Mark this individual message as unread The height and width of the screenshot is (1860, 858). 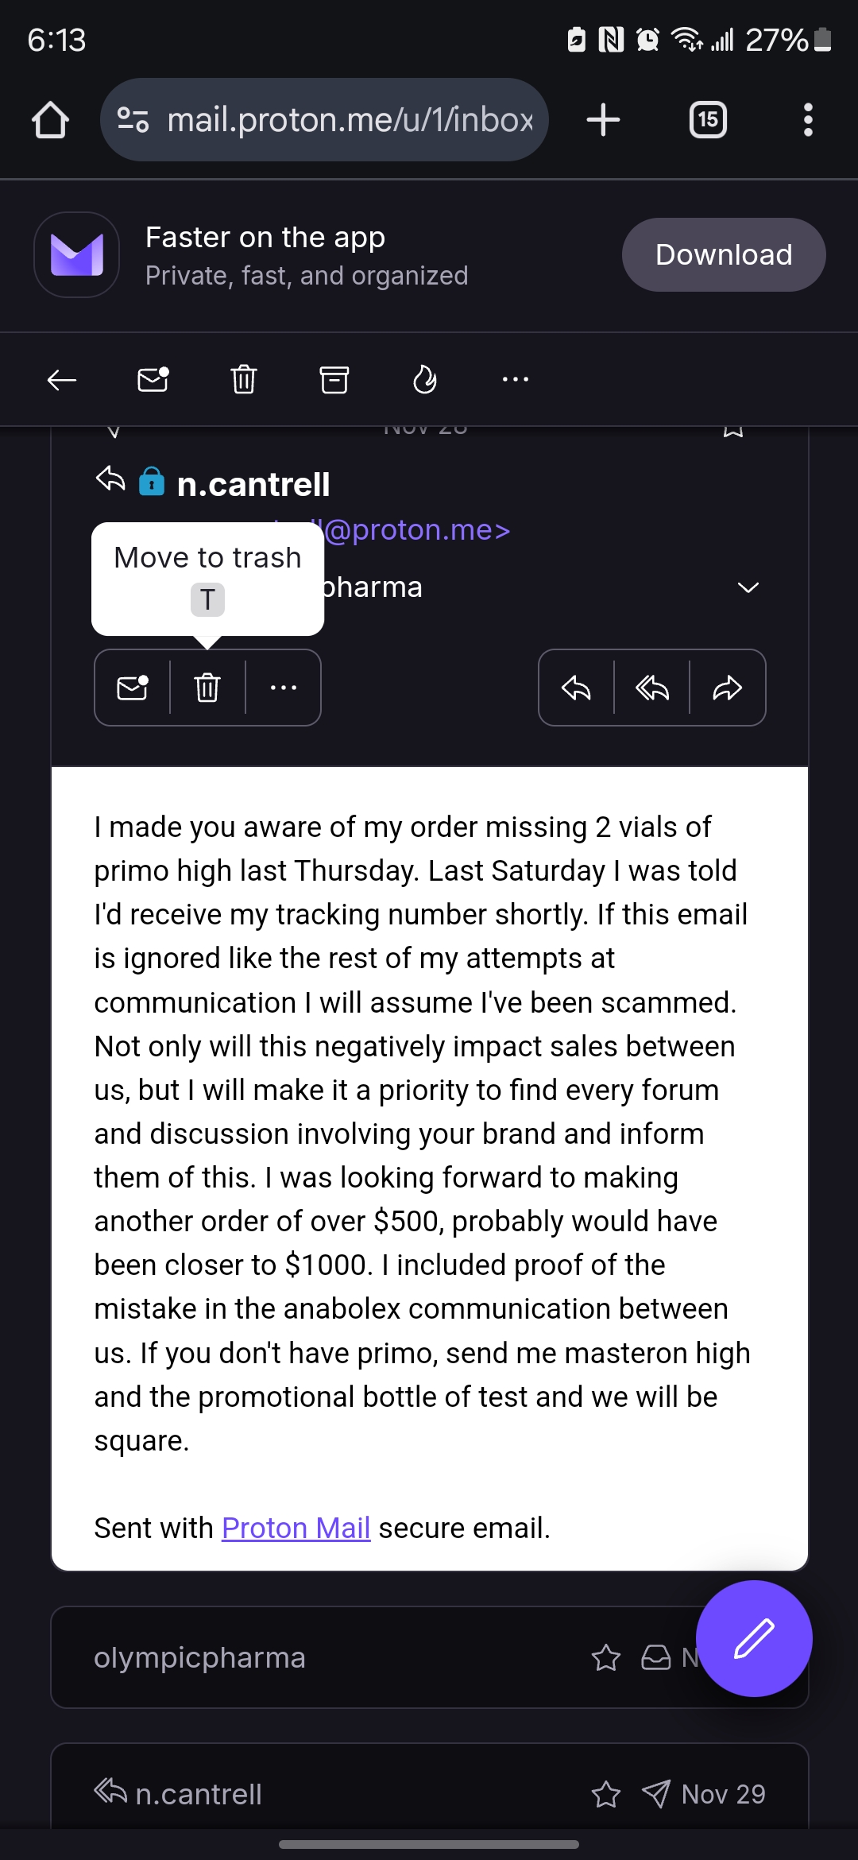(133, 688)
